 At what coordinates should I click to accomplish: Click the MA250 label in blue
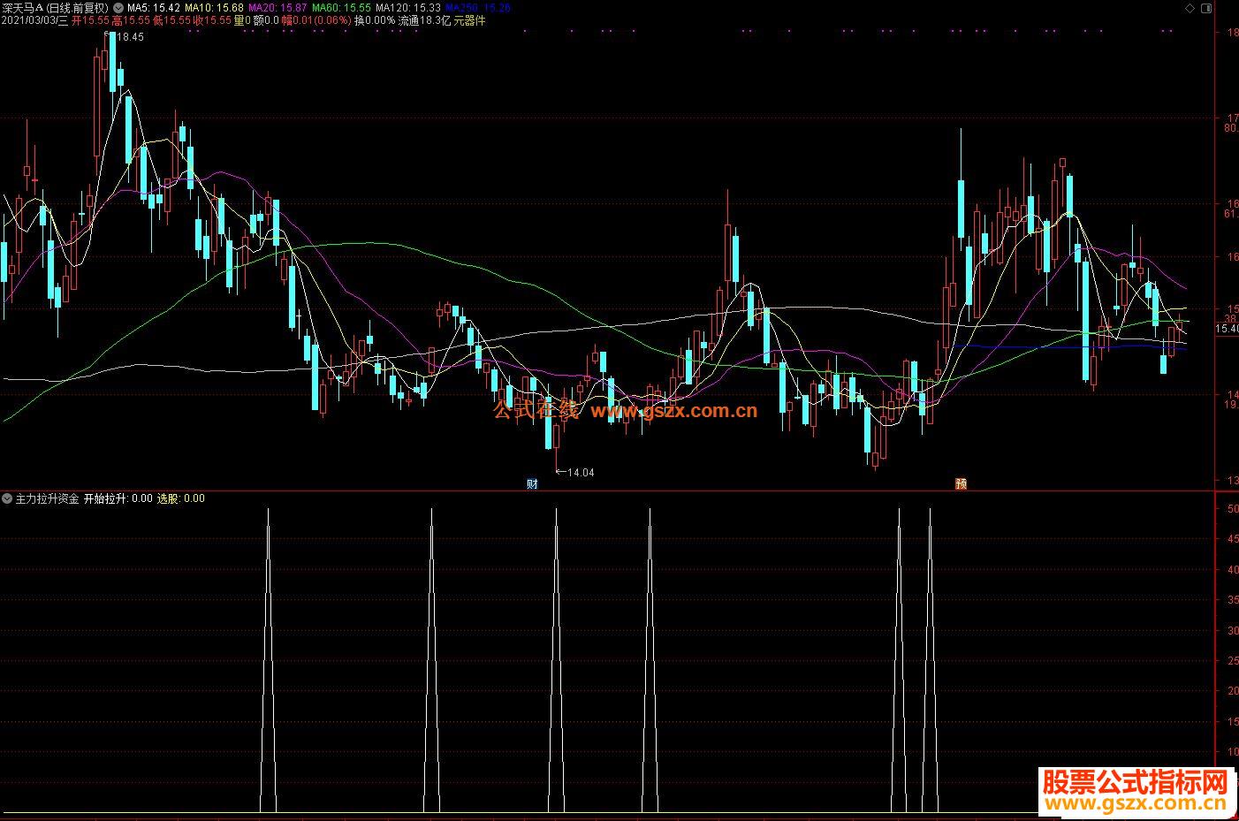pos(478,8)
